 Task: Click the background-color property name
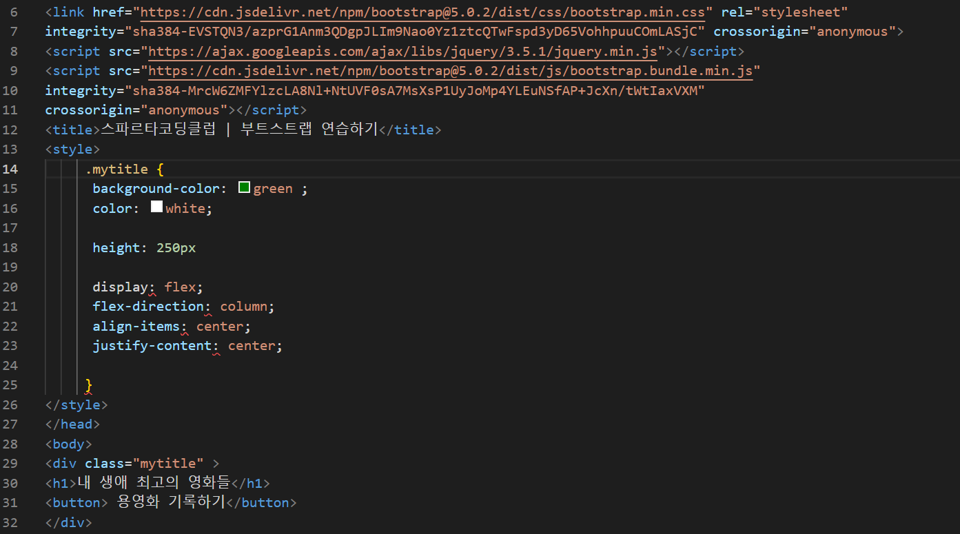click(x=156, y=189)
